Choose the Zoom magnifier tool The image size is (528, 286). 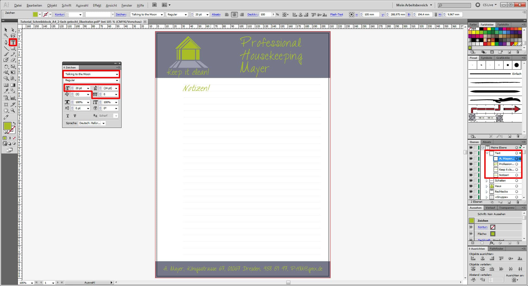click(13, 110)
